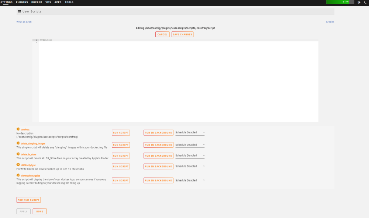Run HDDParitySync in background

(158, 166)
